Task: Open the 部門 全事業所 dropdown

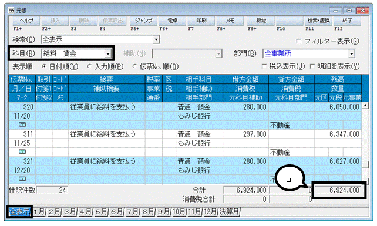Action: [x=352, y=53]
